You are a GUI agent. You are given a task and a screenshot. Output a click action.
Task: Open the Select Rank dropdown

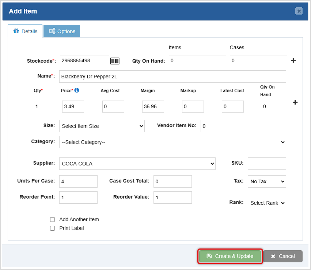267,203
